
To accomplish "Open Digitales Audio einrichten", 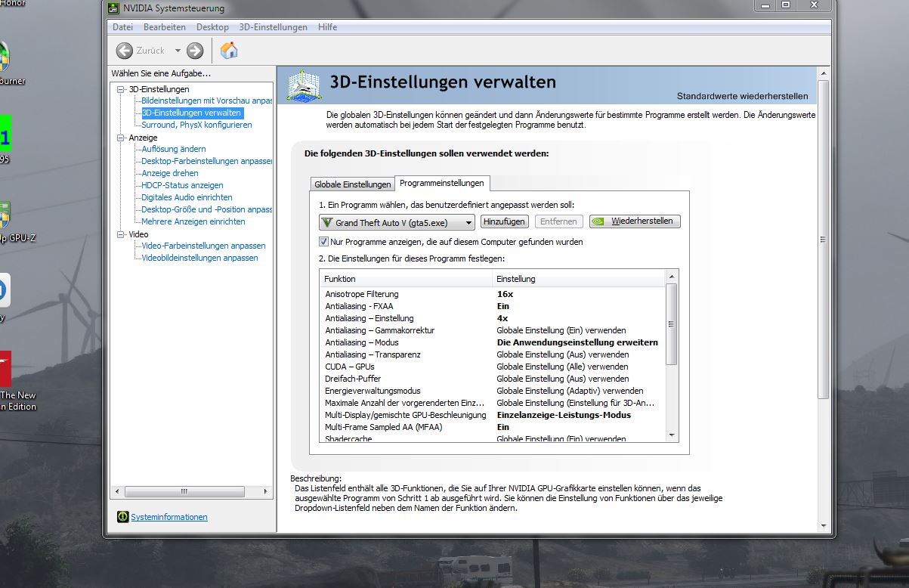I will [187, 197].
